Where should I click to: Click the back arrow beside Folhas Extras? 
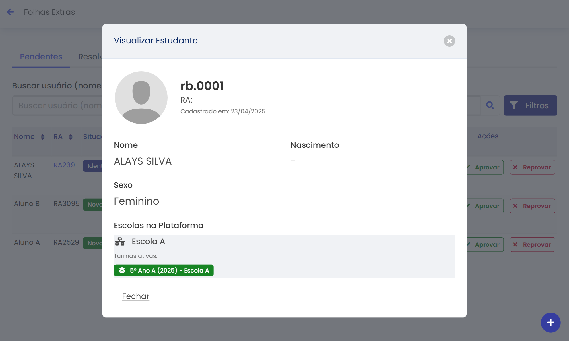tap(10, 12)
